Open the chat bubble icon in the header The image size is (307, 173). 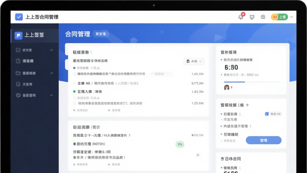point(252,17)
